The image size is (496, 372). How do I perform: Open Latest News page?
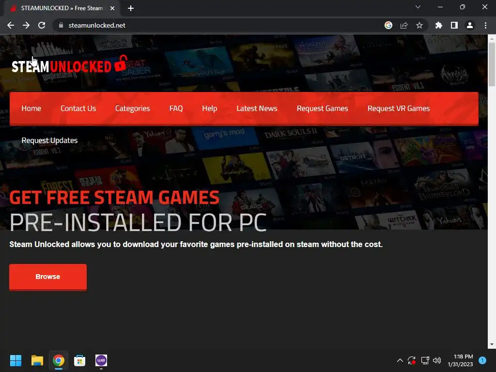257,108
